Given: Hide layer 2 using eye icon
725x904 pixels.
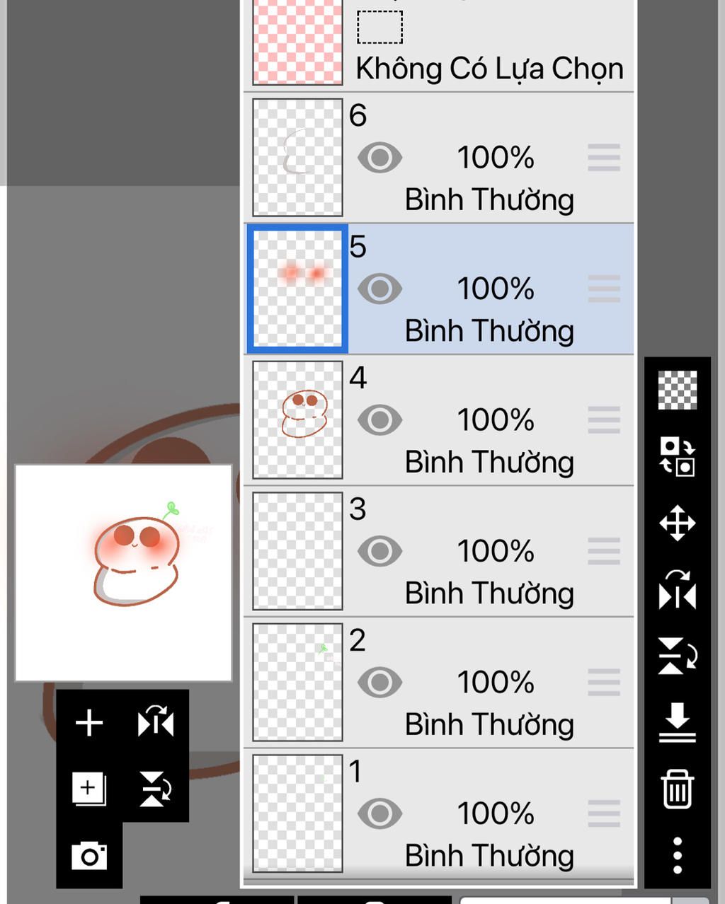Looking at the screenshot, I should click(x=379, y=683).
